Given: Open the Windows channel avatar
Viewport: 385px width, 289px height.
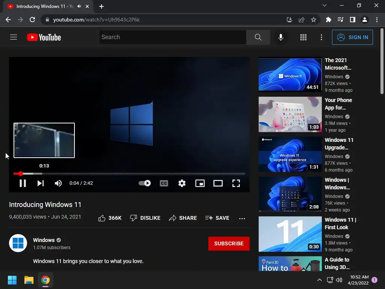Looking at the screenshot, I should pyautogui.click(x=18, y=243).
